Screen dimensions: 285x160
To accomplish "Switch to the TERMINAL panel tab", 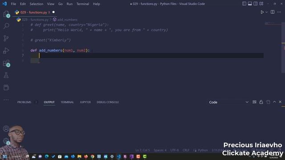I will [x=67, y=102].
